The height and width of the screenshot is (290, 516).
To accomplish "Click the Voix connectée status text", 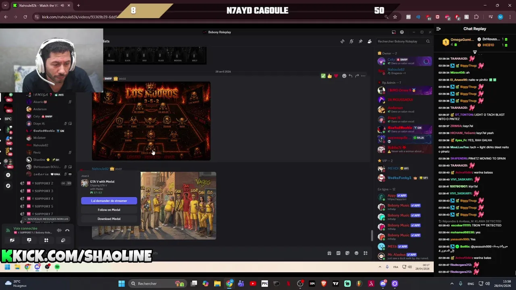I will pos(25,228).
